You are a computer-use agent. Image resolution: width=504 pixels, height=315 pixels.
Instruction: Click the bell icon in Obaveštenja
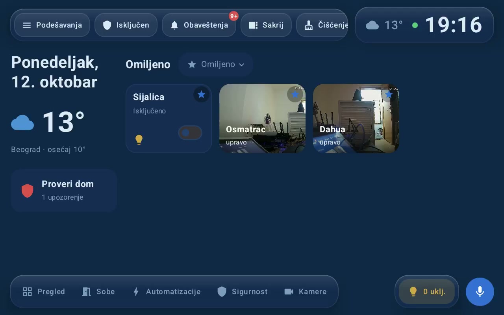tap(174, 25)
